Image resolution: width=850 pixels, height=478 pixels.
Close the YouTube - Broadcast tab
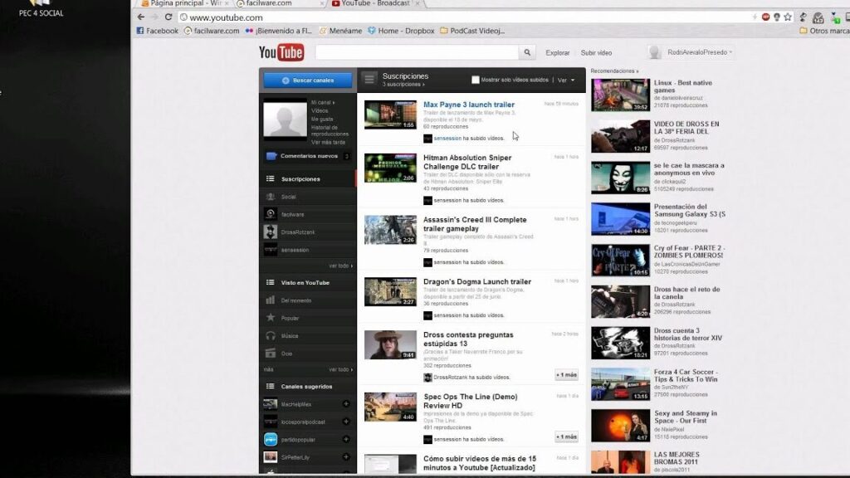417,3
